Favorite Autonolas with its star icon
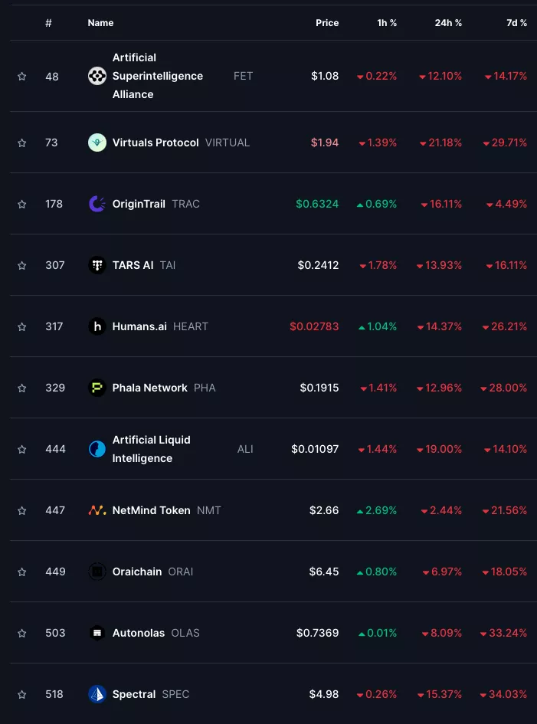This screenshot has height=724, width=537. point(22,633)
